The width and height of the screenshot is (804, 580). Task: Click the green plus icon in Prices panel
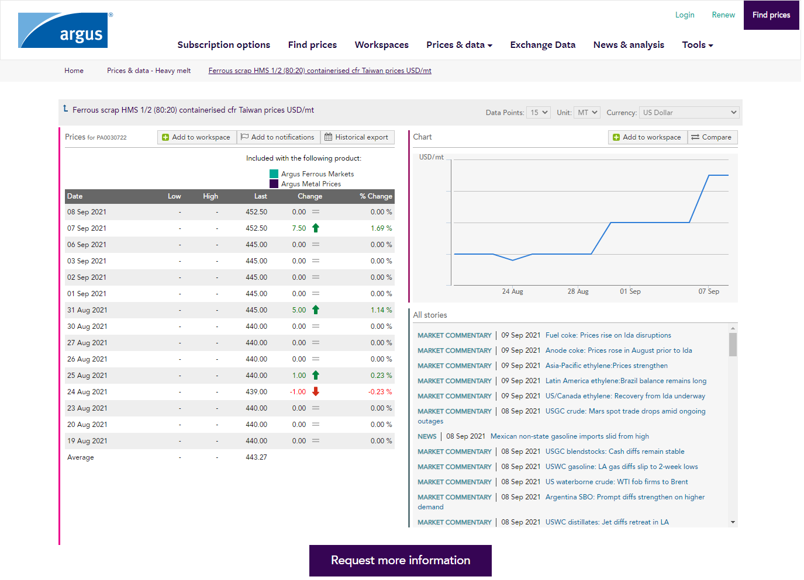165,137
